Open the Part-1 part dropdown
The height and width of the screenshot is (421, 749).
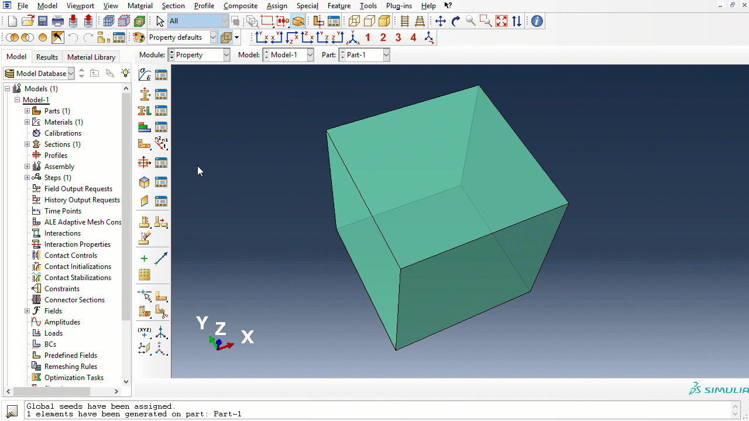click(x=364, y=55)
